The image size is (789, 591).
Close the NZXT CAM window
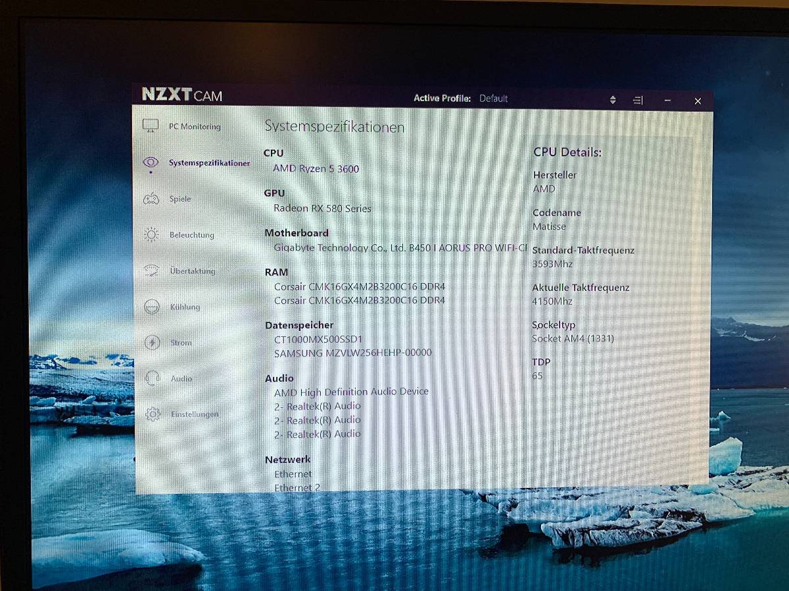pyautogui.click(x=698, y=101)
